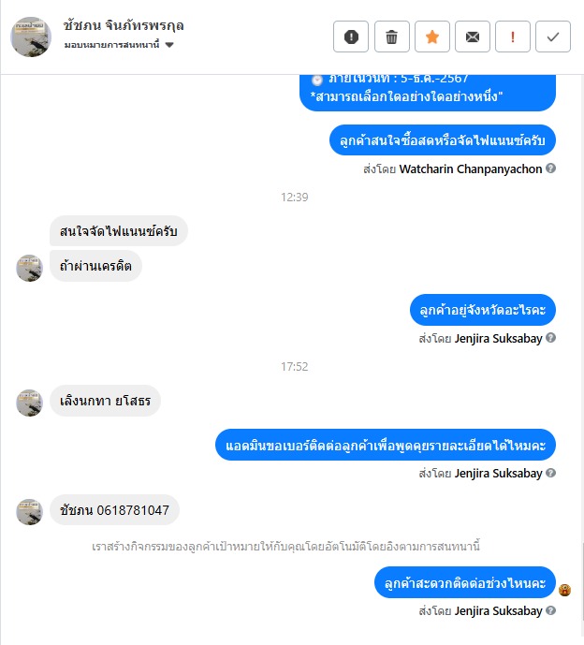The height and width of the screenshot is (645, 584).
Task: Toggle orange star follow-up marker
Action: click(x=432, y=37)
